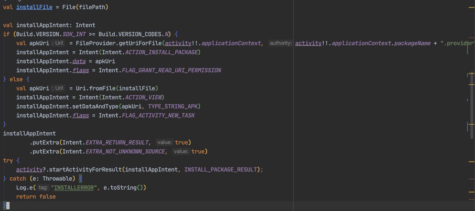
Task: Click value: hint on EXTRA_RETURN_RESULT line
Action: pyautogui.click(x=164, y=143)
